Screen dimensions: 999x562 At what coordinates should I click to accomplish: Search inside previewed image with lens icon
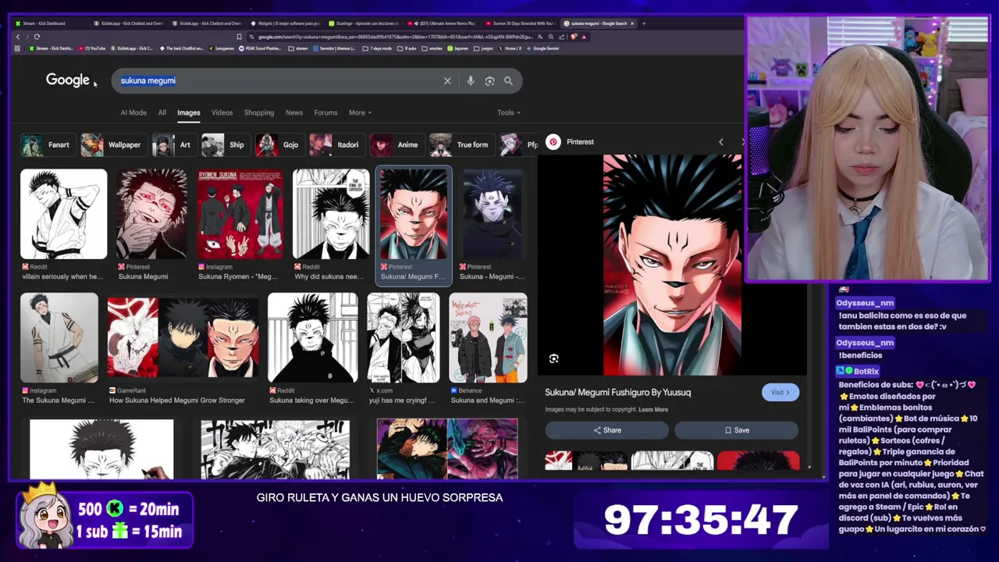coord(553,358)
